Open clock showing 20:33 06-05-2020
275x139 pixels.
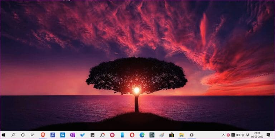257,135
